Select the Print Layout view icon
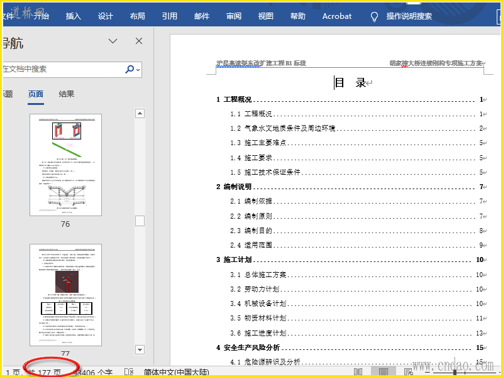Image resolution: width=503 pixels, height=377 pixels. (x=383, y=372)
